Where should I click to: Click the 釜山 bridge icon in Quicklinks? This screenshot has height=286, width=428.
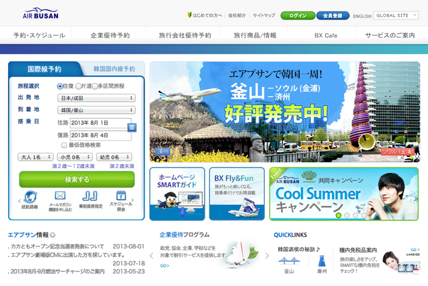pos(289,261)
